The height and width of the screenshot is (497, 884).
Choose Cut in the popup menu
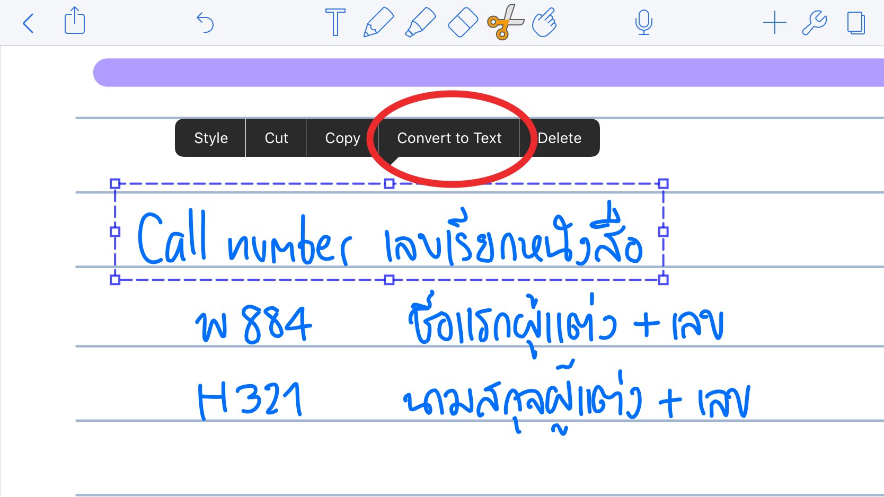pyautogui.click(x=276, y=138)
